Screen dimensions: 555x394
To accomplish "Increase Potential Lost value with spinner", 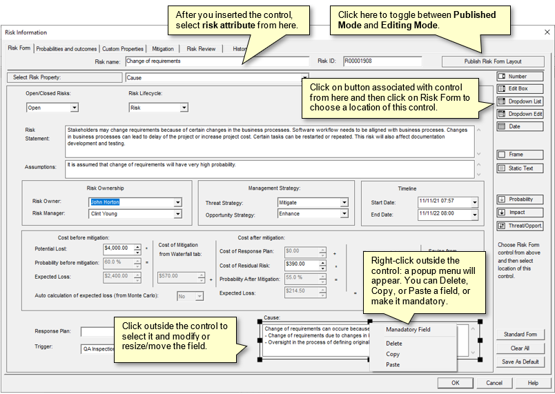I will click(x=137, y=247).
